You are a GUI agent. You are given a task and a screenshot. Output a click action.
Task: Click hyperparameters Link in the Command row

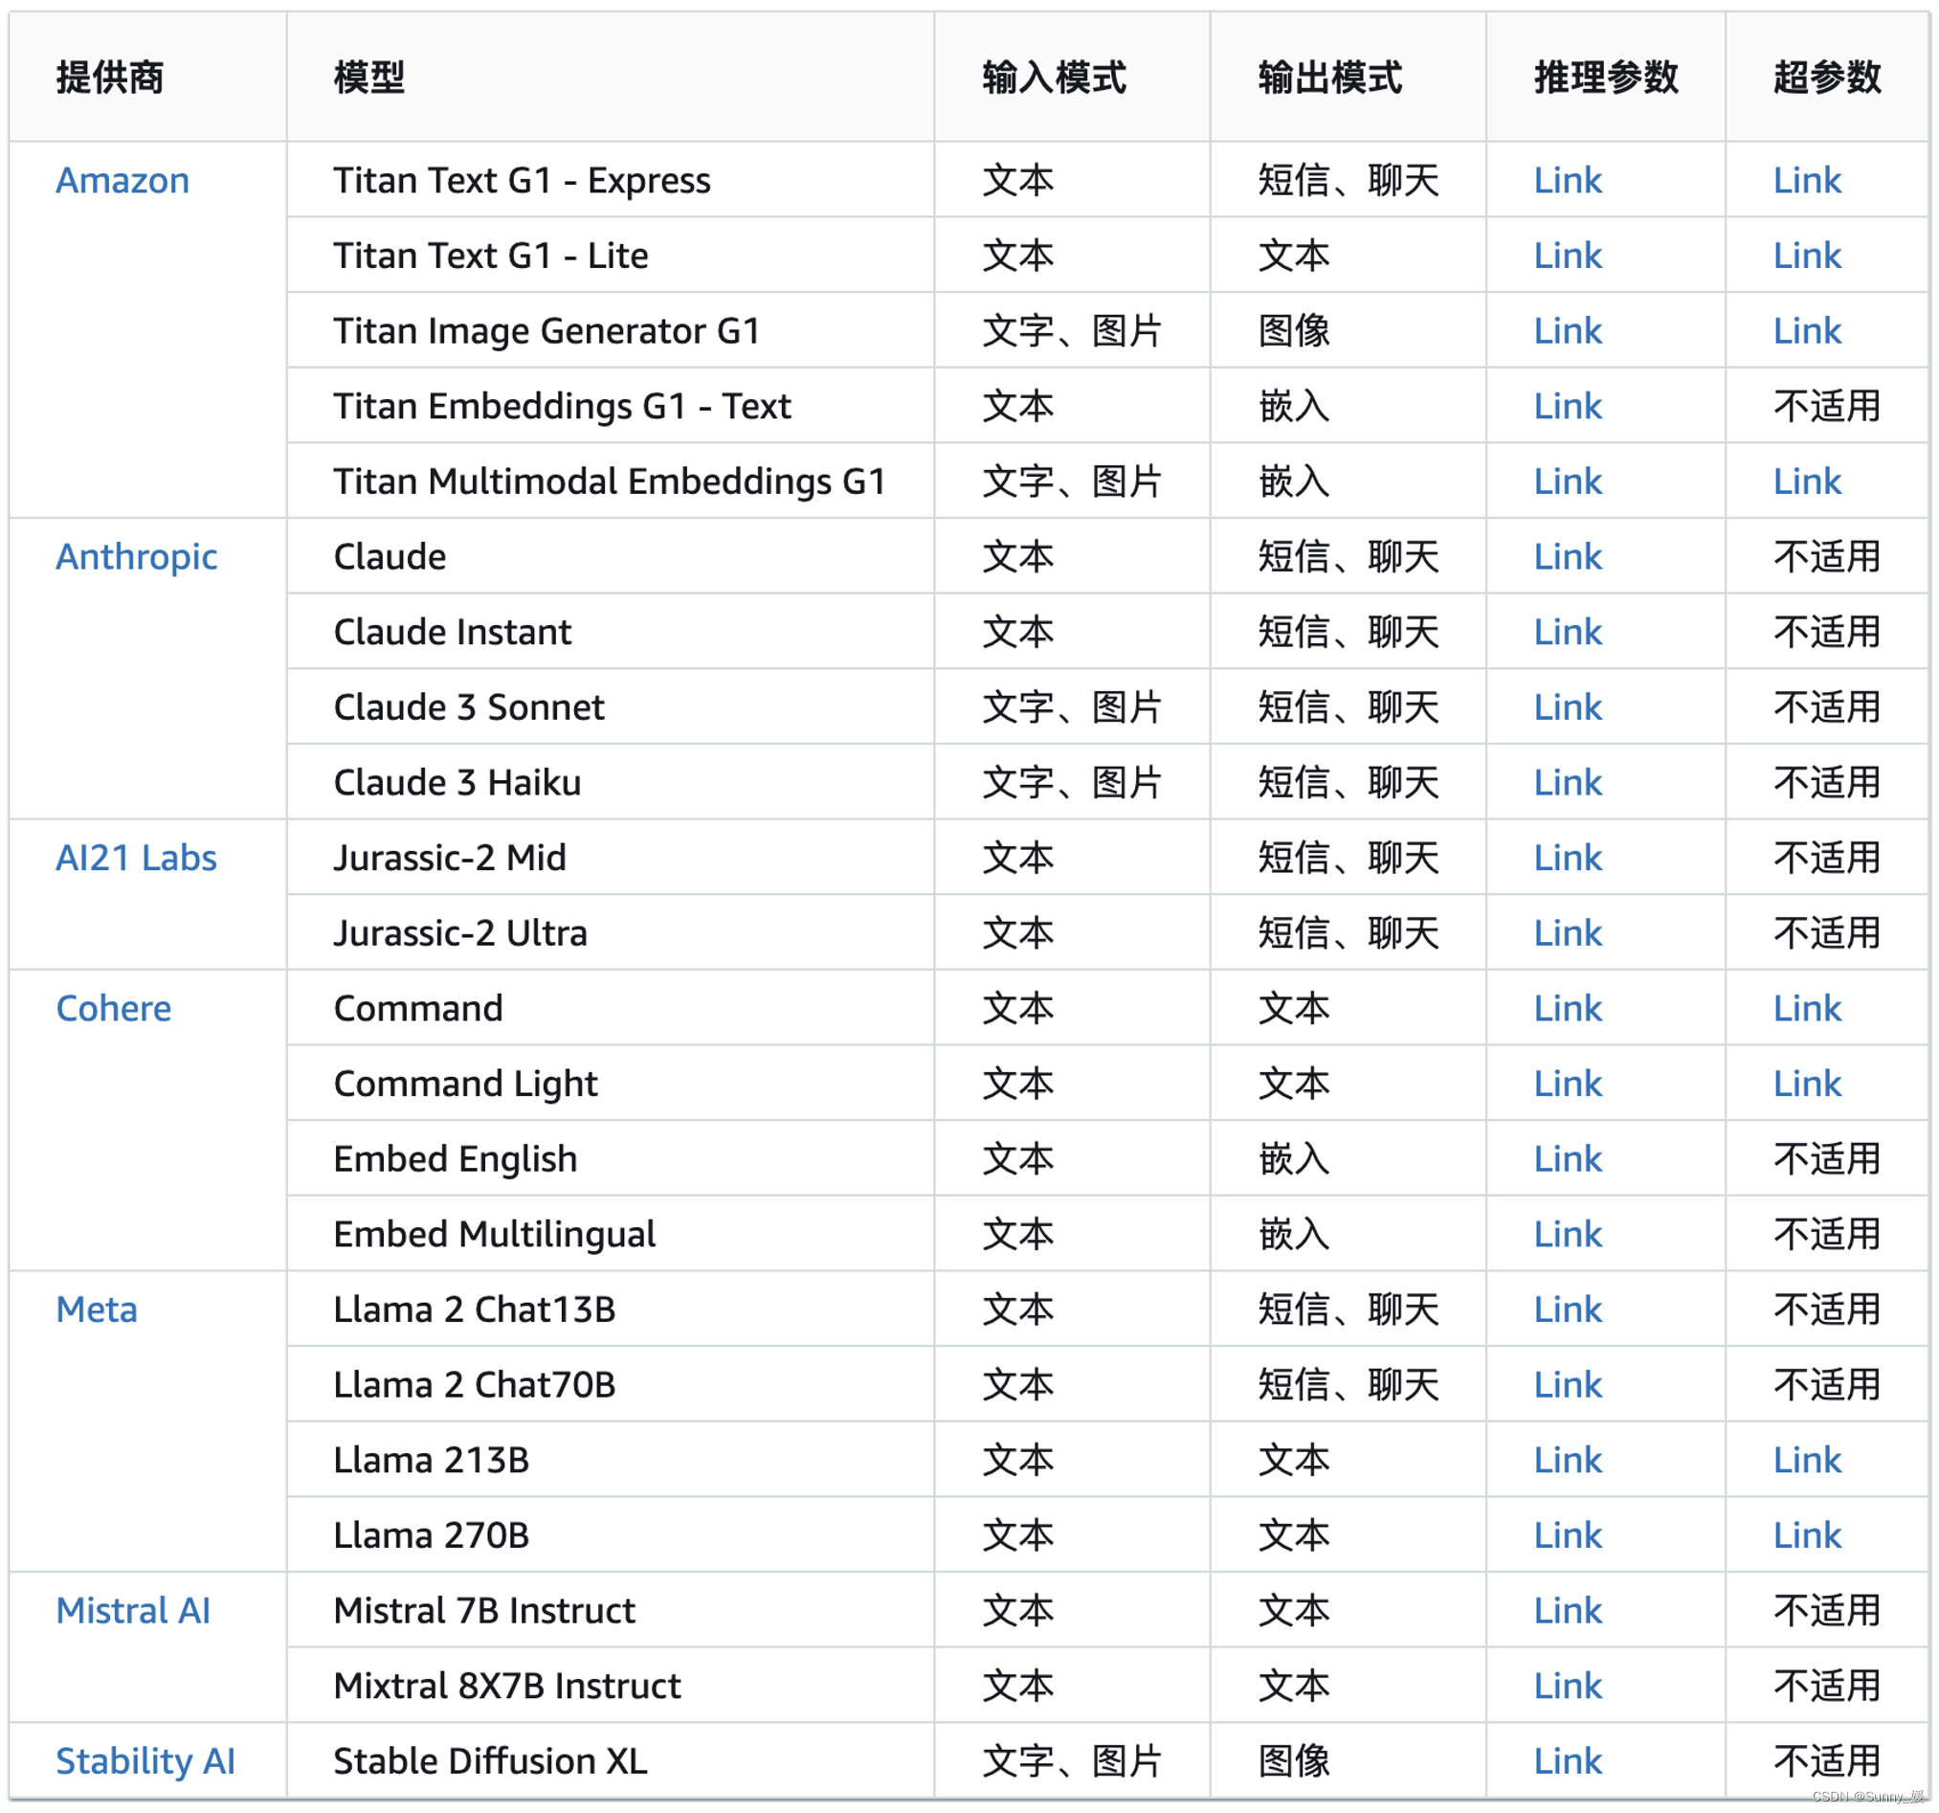point(1807,1008)
